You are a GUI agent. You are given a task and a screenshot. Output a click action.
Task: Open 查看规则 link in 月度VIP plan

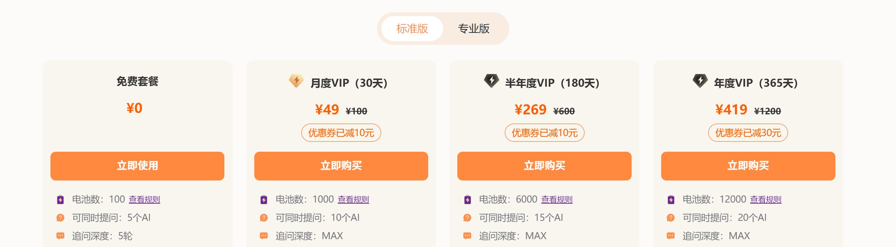tap(353, 200)
